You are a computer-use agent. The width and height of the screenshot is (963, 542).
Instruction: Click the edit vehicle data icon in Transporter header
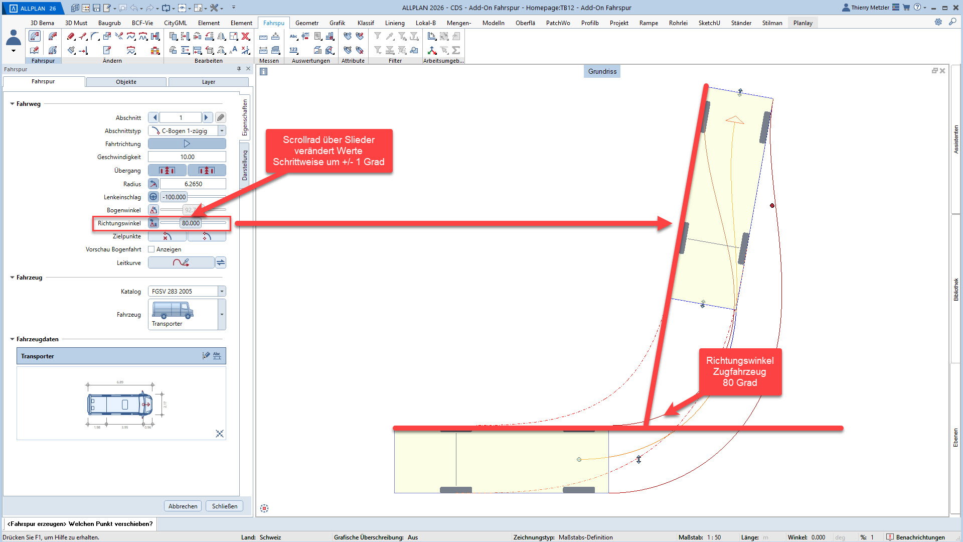[x=206, y=356]
